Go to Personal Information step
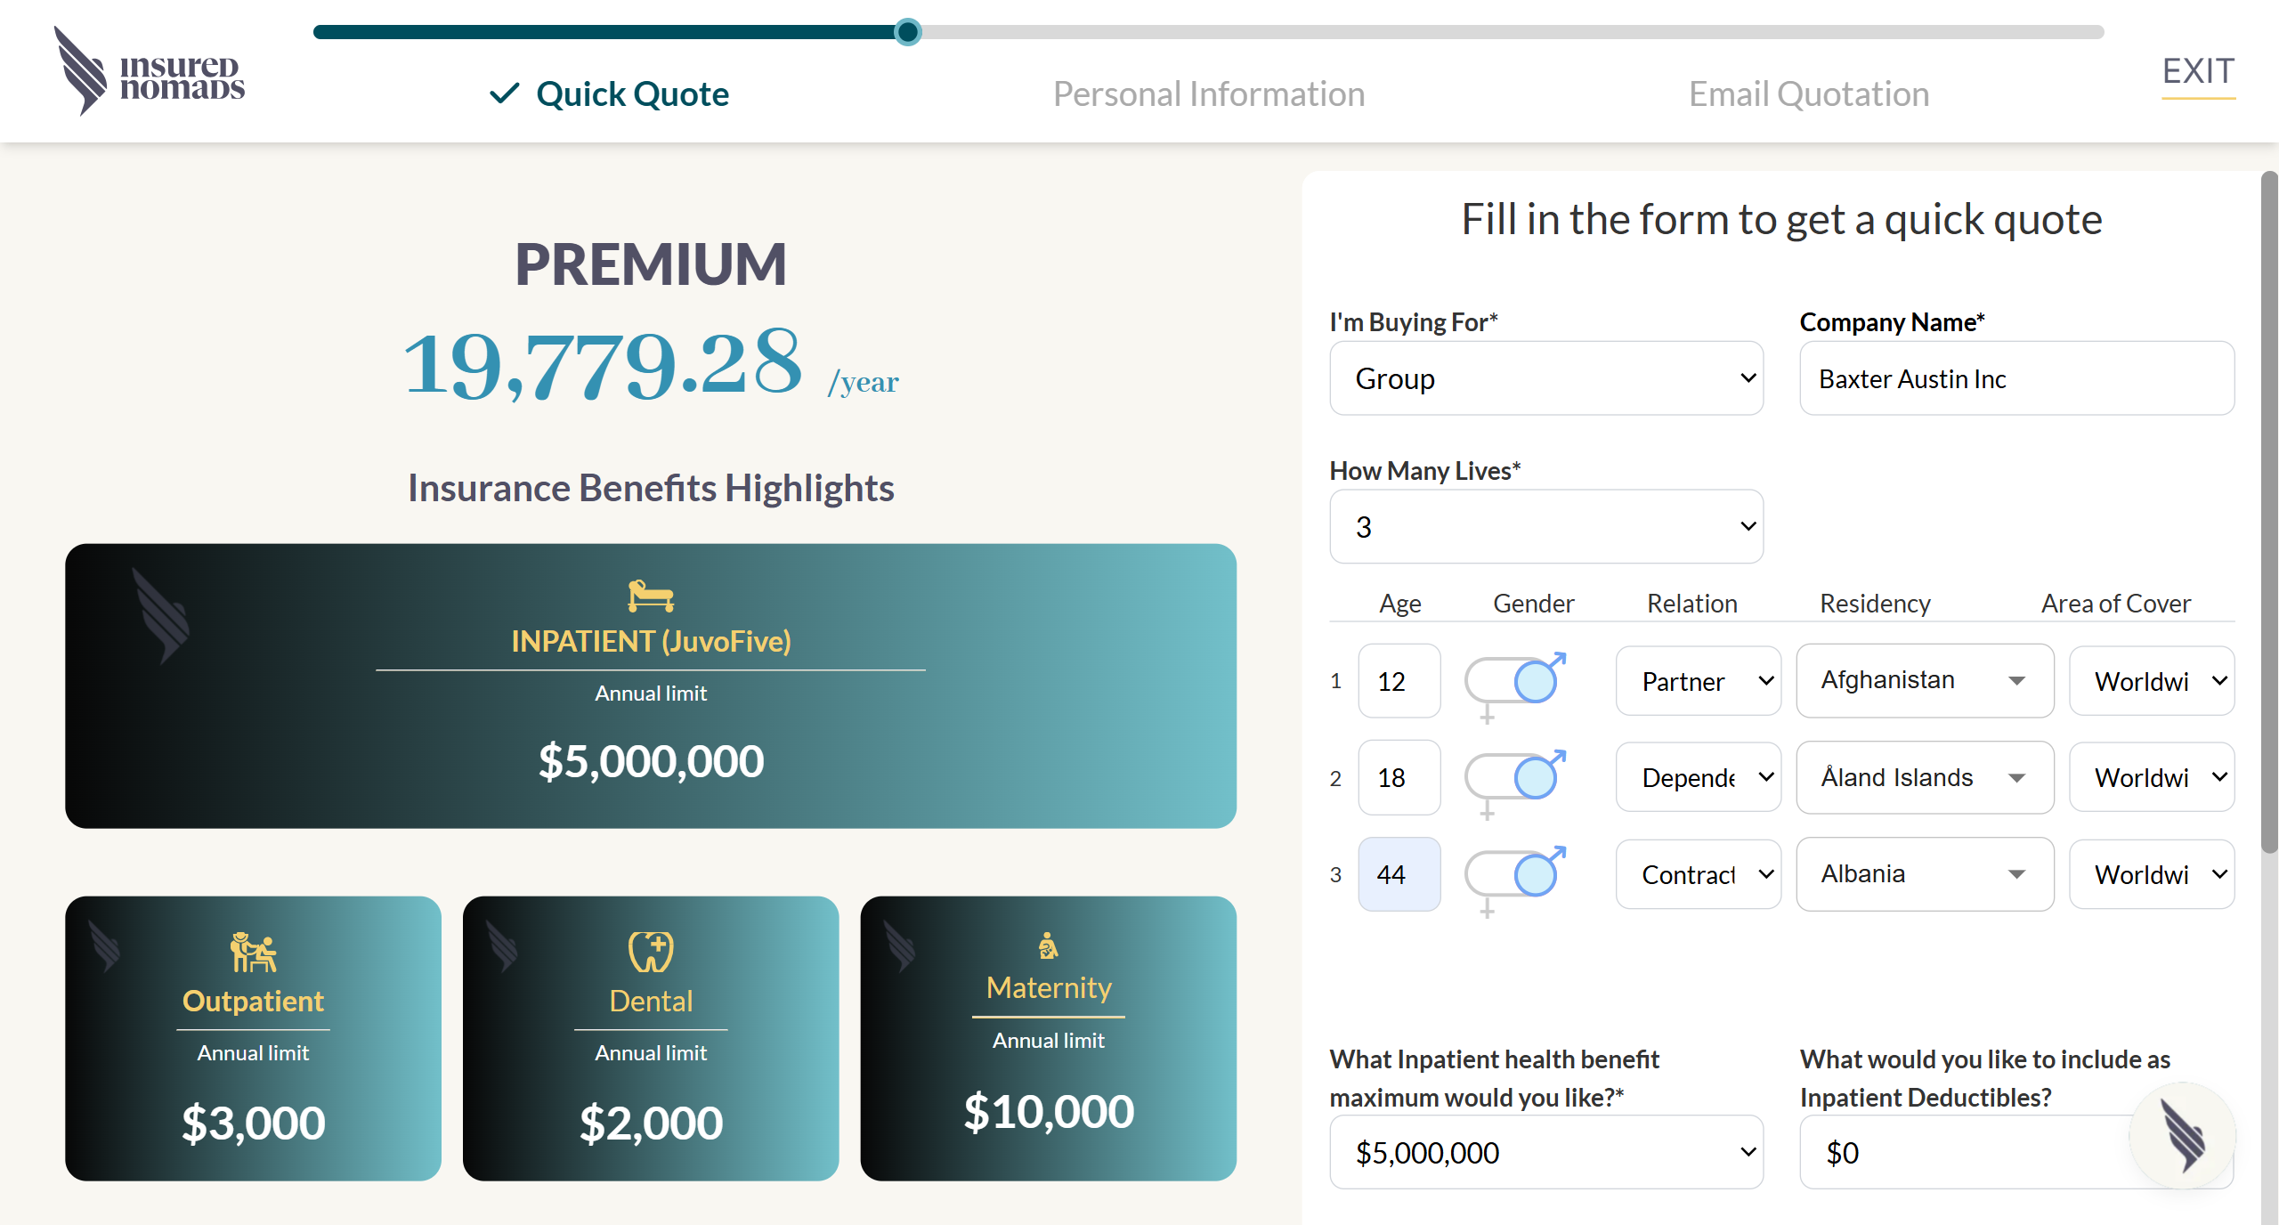This screenshot has height=1225, width=2279. point(1208,94)
